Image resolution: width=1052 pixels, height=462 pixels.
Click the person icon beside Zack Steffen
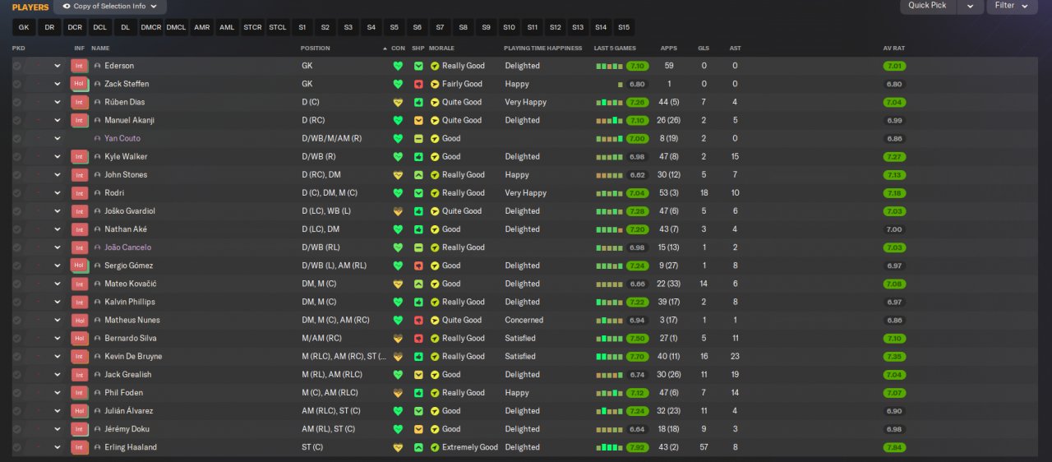(x=97, y=84)
